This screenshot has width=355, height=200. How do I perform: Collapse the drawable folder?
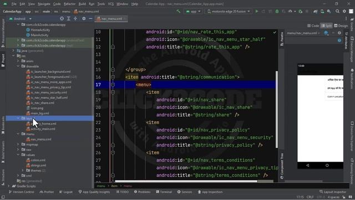tap(18, 66)
